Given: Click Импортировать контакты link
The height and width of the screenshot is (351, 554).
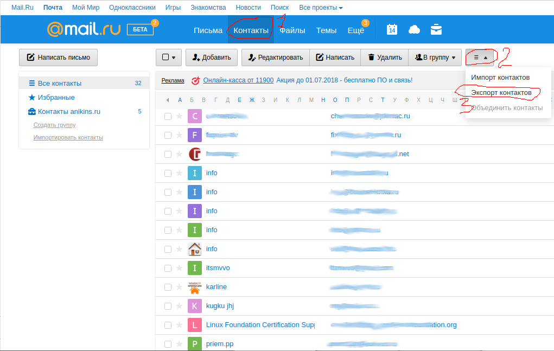Looking at the screenshot, I should pyautogui.click(x=68, y=137).
